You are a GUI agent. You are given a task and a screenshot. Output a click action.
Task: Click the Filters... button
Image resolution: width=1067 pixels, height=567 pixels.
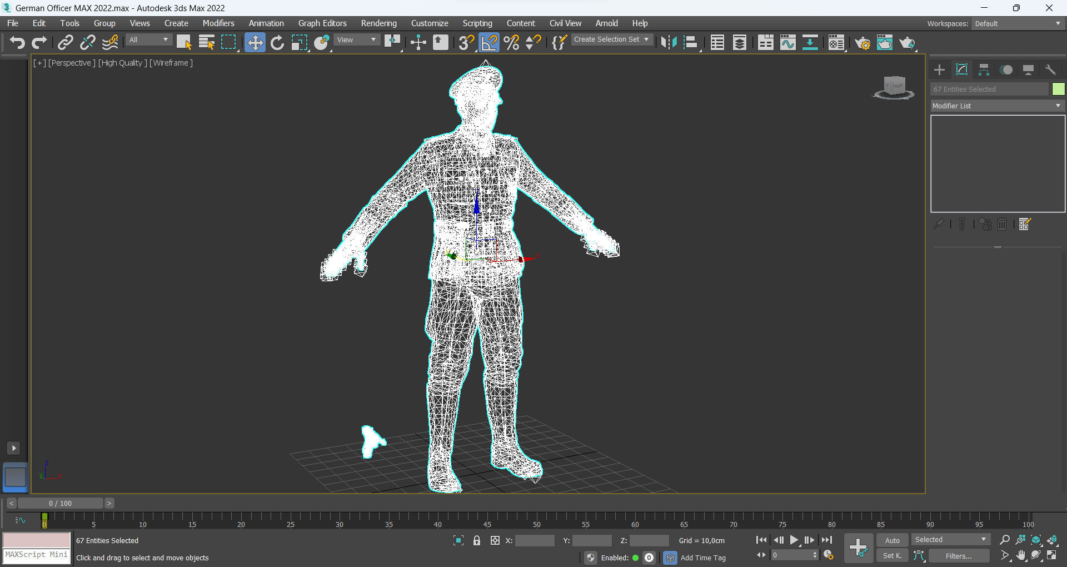pyautogui.click(x=959, y=555)
